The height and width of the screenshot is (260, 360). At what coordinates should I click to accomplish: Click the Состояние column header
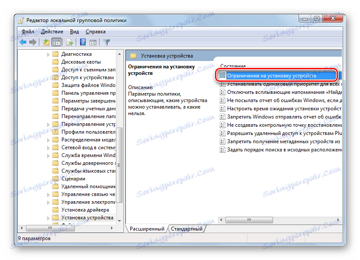[x=233, y=66]
